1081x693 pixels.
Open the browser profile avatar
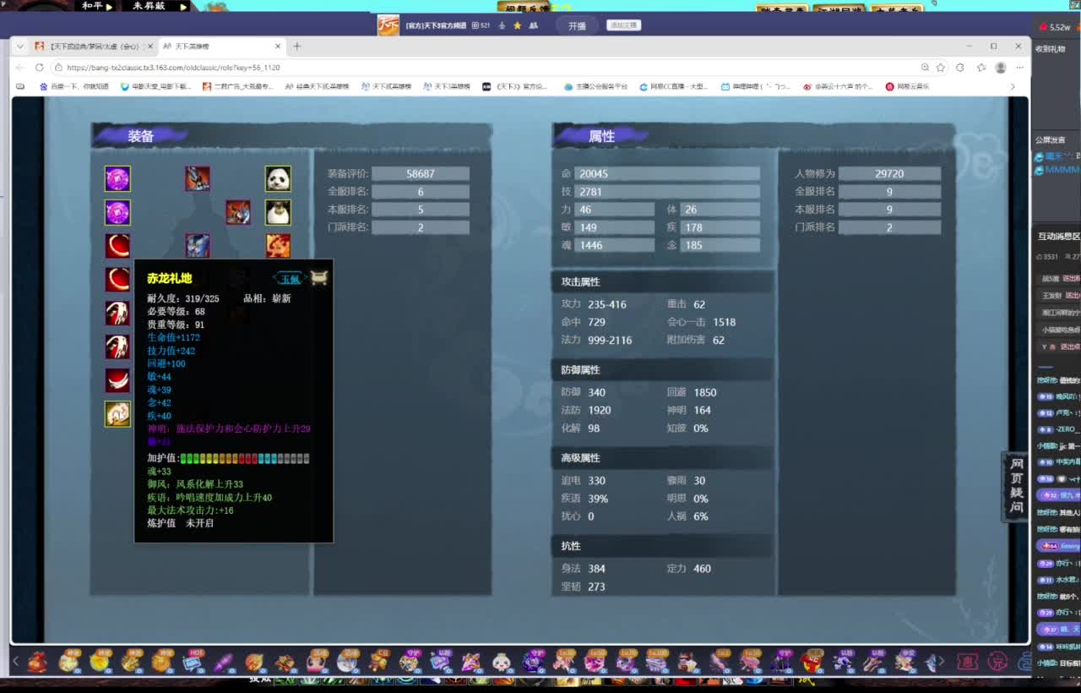[x=1001, y=68]
